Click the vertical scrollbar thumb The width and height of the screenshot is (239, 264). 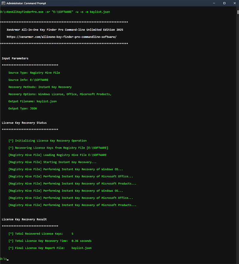(238, 12)
